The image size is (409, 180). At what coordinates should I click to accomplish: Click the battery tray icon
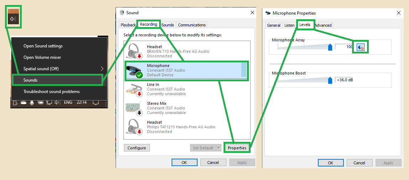(x=41, y=103)
